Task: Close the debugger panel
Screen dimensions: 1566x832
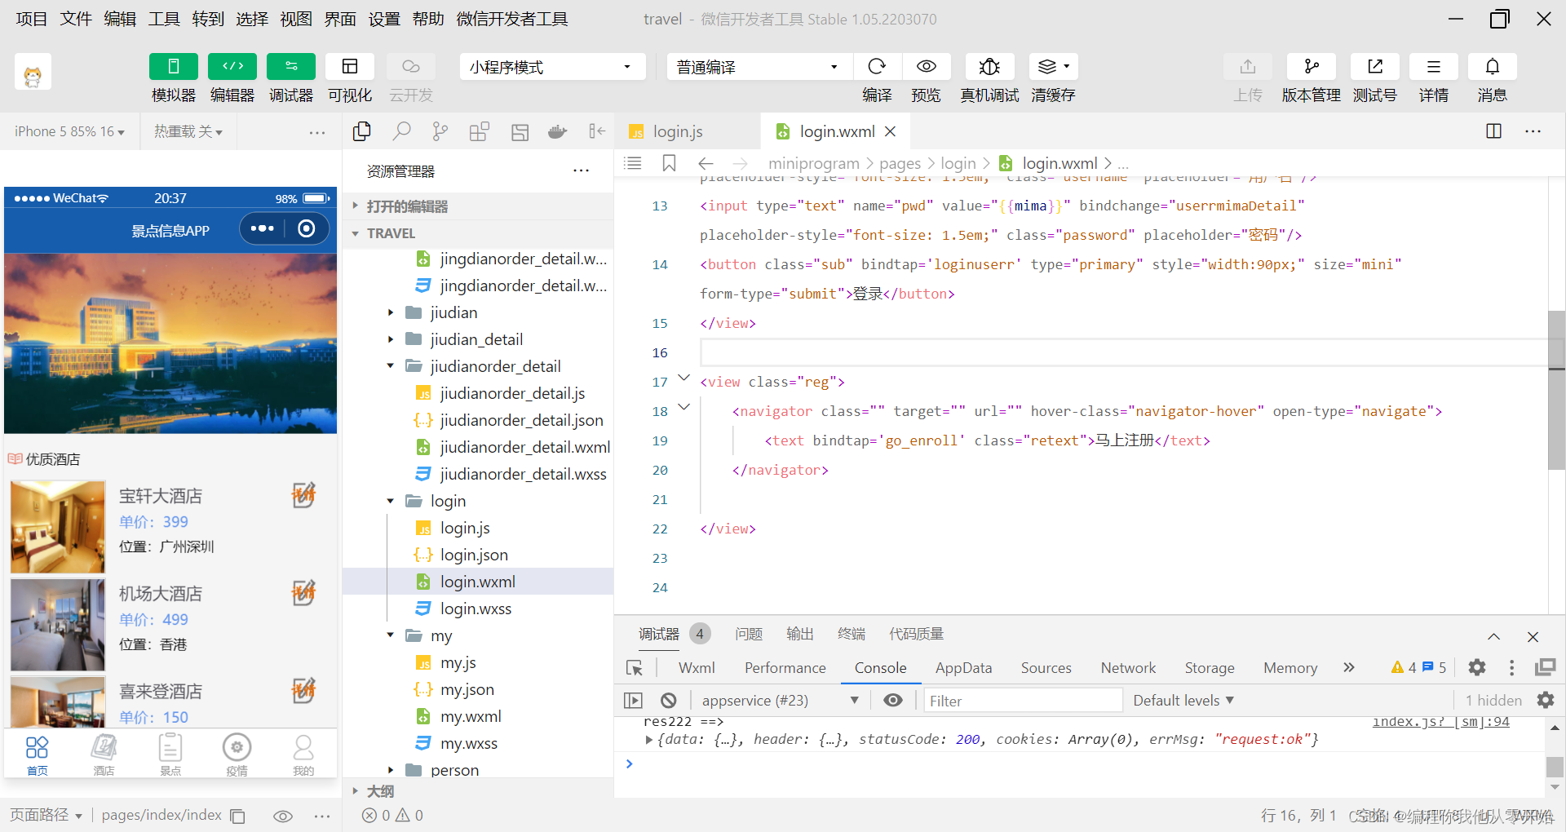Action: pos(1533,636)
